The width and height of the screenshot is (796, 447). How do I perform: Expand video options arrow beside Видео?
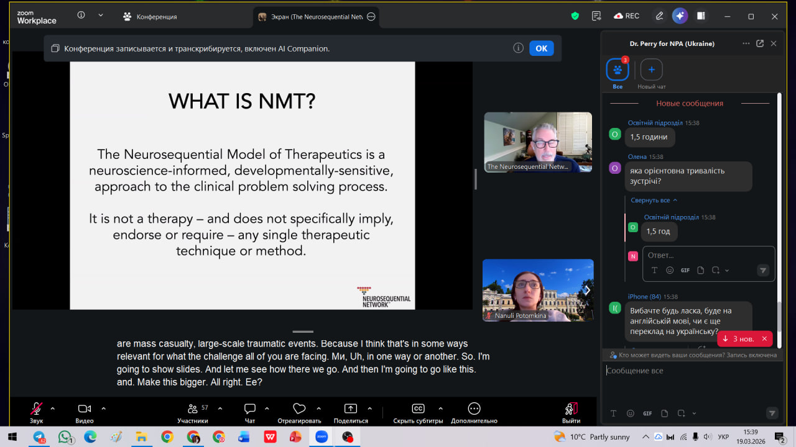[103, 409]
